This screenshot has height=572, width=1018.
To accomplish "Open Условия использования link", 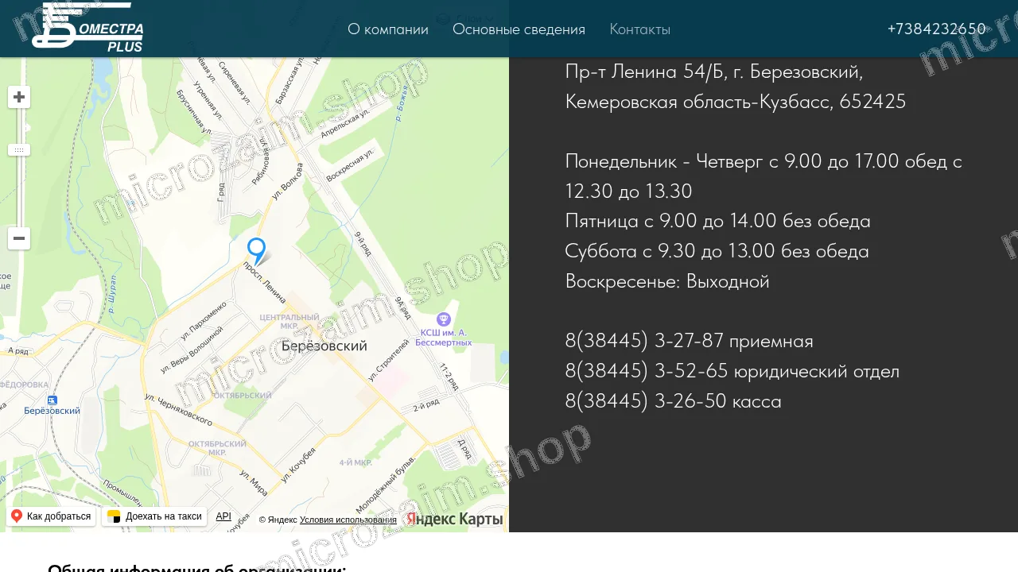I will 348,520.
